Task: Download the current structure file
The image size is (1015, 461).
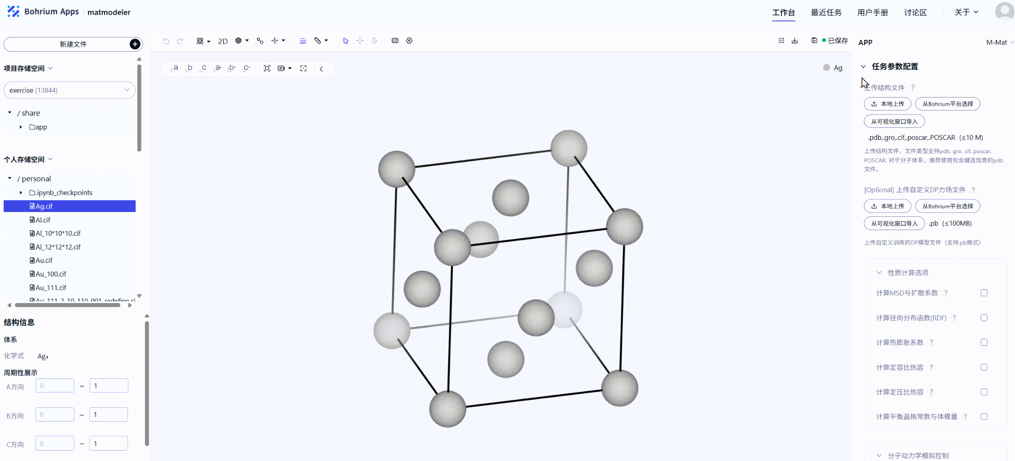Action: 795,41
